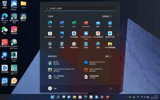Open 新机用户手册 in pinned apps
The height and width of the screenshot is (100, 160).
pyautogui.click(x=110, y=34)
